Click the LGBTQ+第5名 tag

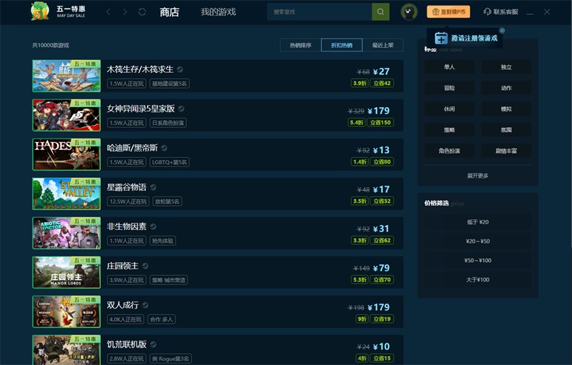169,162
